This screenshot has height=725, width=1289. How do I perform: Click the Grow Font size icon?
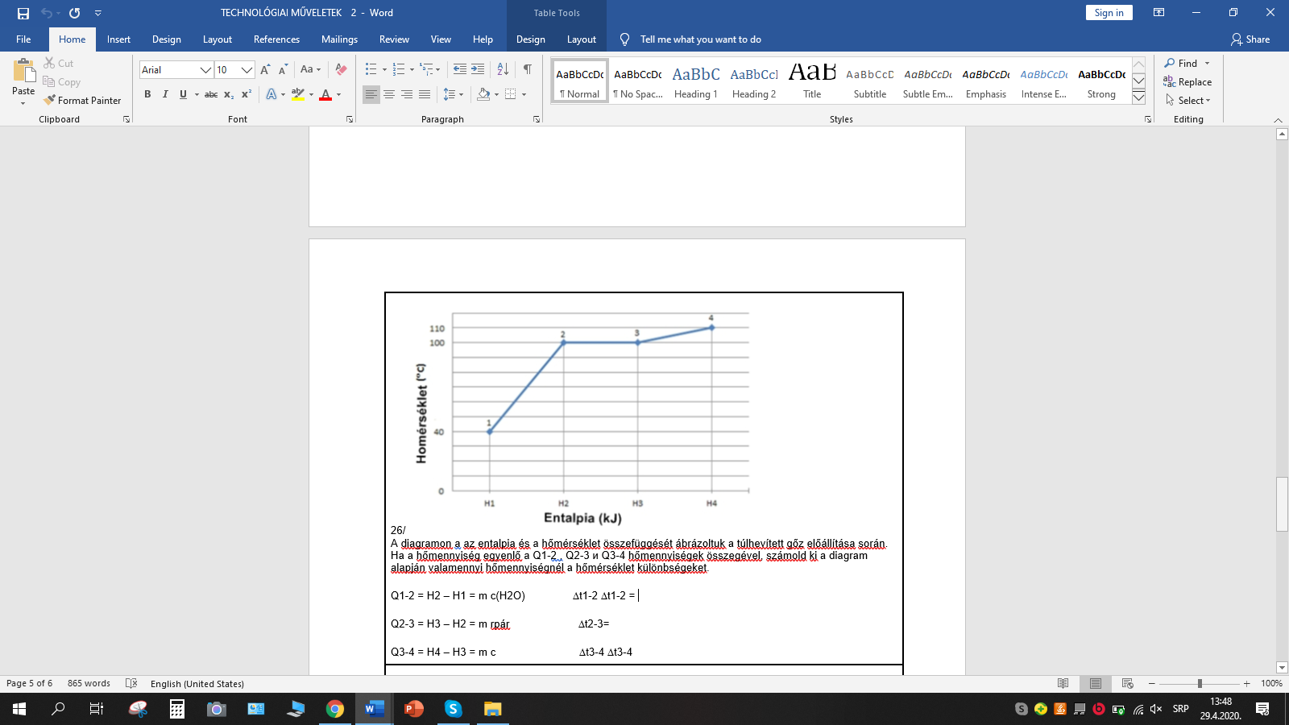coord(265,70)
